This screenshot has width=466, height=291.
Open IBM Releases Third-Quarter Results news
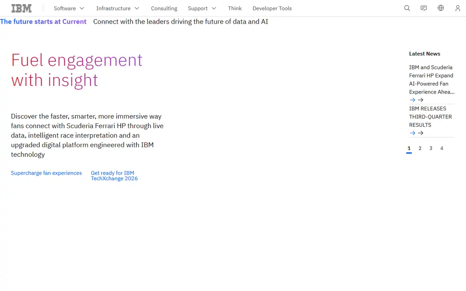pyautogui.click(x=430, y=117)
